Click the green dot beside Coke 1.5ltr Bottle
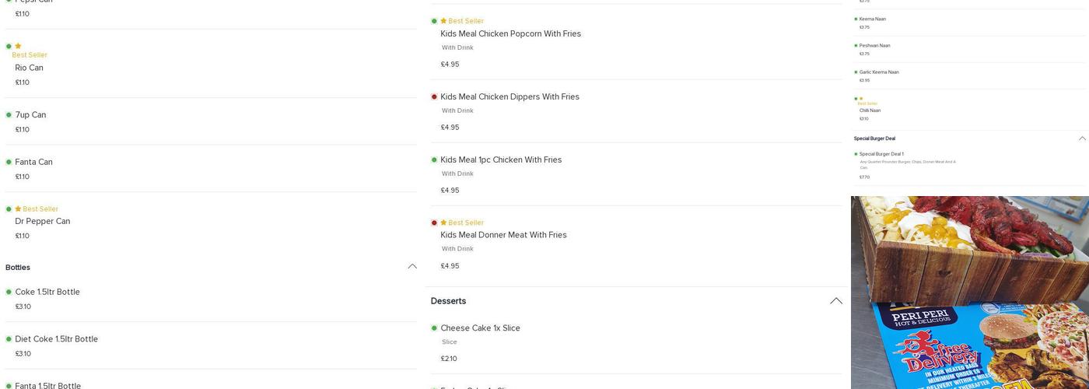The height and width of the screenshot is (389, 1089). [9, 293]
